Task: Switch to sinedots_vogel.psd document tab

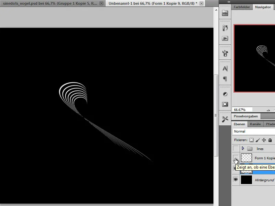Action: pos(50,3)
